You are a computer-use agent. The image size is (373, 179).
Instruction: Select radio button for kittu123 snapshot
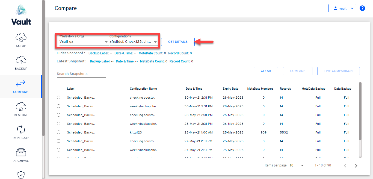(59, 132)
